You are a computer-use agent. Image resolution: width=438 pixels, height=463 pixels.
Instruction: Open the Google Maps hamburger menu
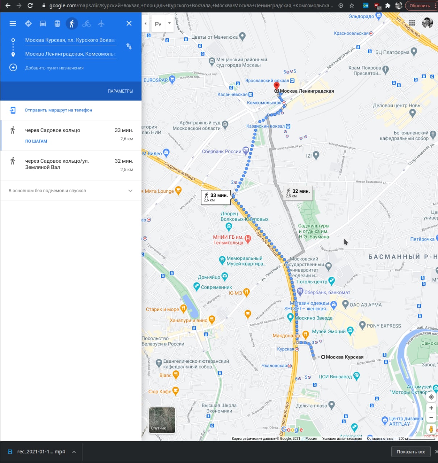[x=13, y=24]
